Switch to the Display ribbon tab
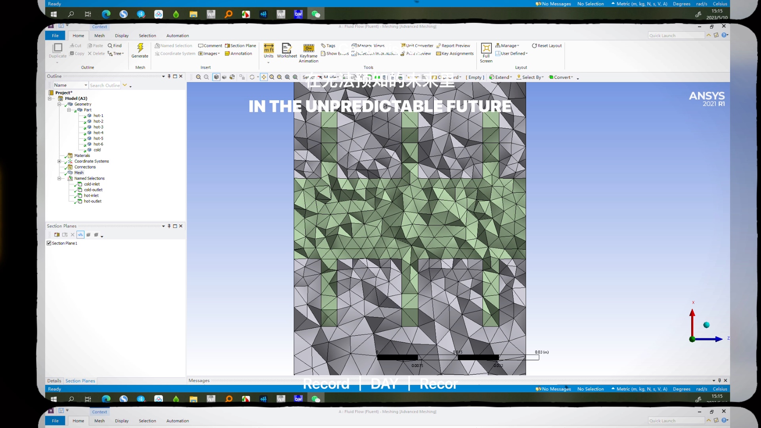 pyautogui.click(x=122, y=36)
